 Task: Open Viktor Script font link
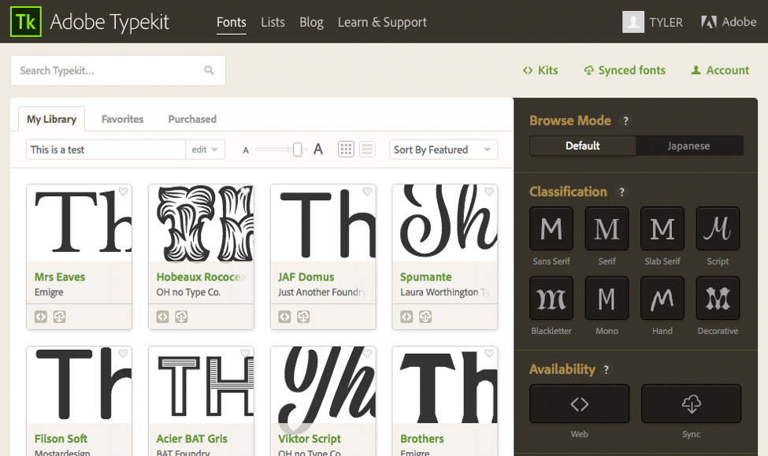310,439
